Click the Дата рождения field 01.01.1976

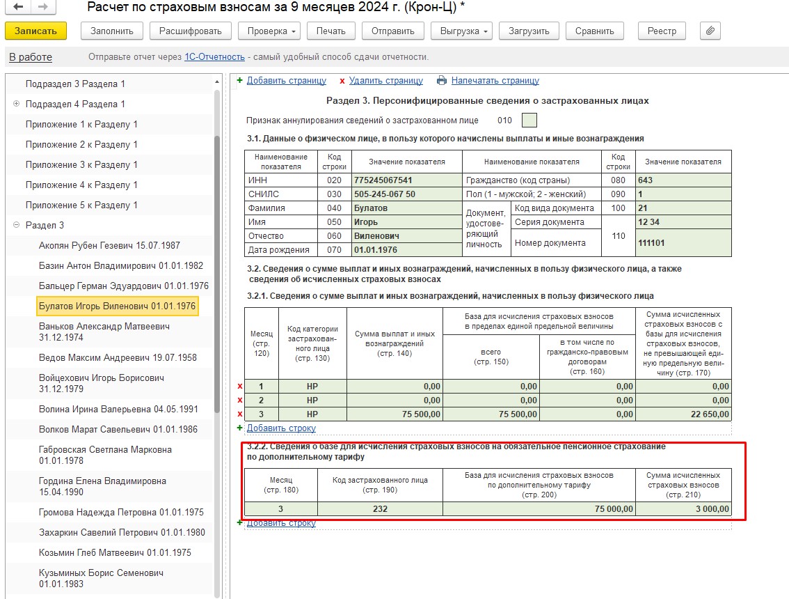pyautogui.click(x=406, y=250)
